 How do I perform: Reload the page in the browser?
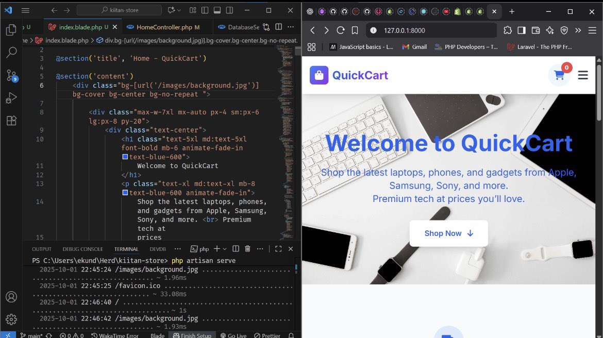340,30
